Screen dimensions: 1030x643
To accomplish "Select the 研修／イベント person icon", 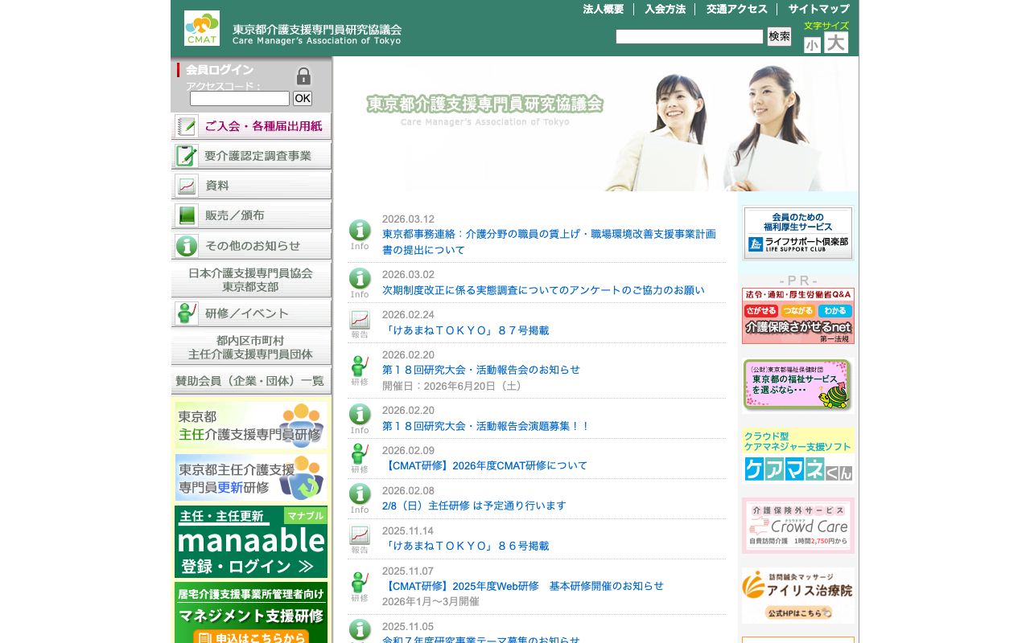I will point(185,313).
